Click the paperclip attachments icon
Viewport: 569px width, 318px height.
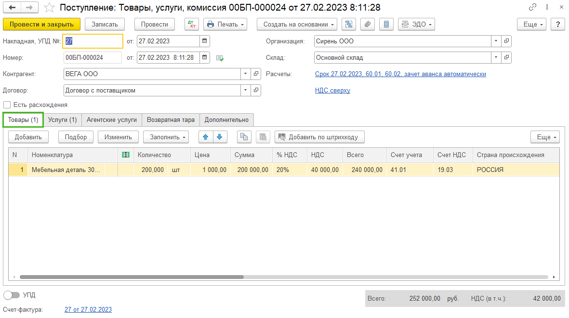point(368,24)
